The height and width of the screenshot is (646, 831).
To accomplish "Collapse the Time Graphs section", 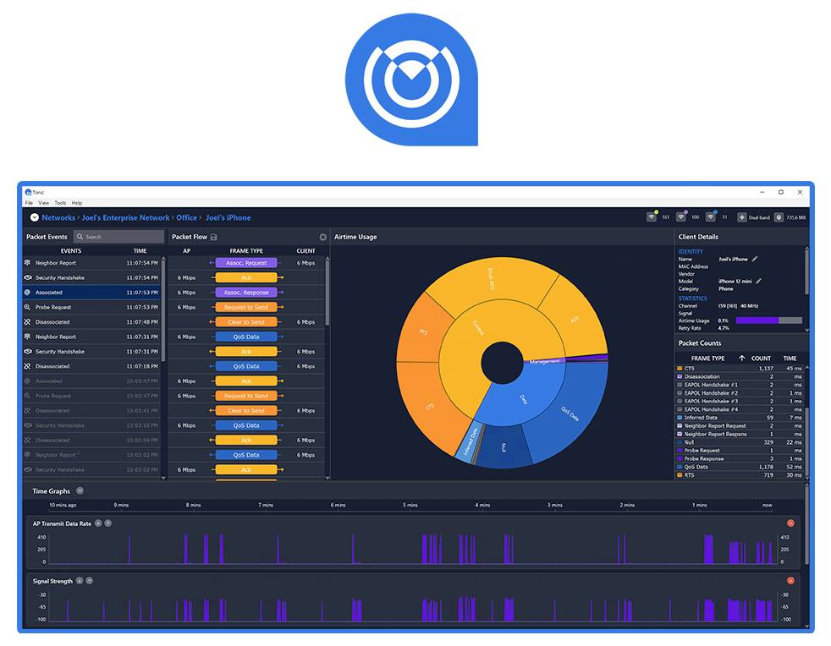I will pyautogui.click(x=80, y=490).
